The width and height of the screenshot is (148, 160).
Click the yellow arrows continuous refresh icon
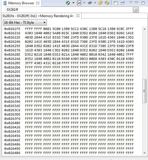pyautogui.click(x=100, y=3)
